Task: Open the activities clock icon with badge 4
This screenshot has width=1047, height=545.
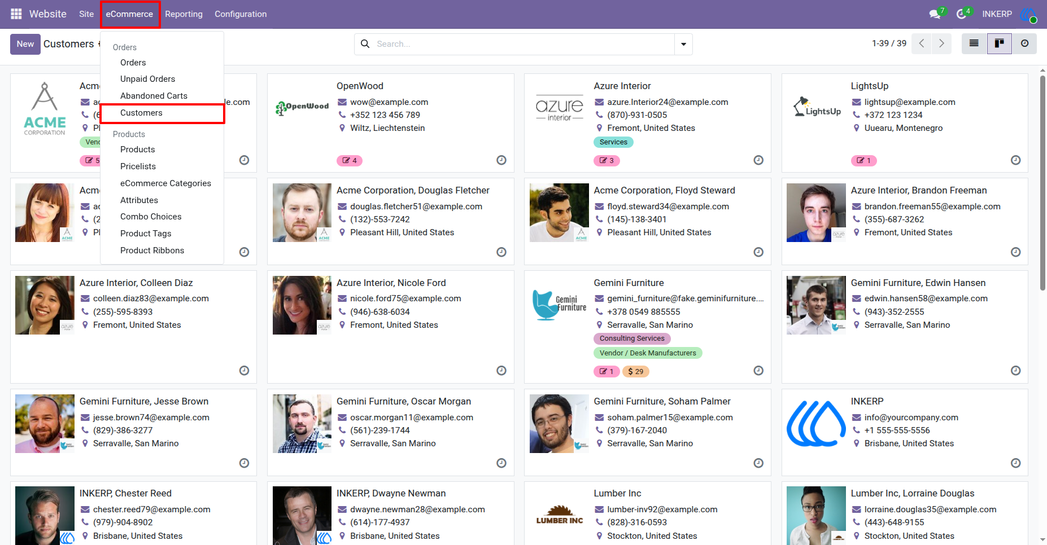Action: tap(963, 14)
